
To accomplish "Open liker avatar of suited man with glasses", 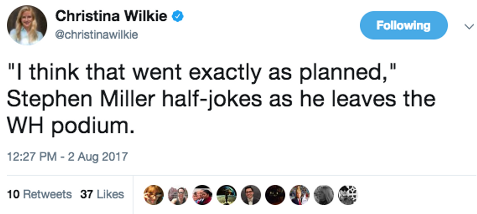I will (251, 195).
